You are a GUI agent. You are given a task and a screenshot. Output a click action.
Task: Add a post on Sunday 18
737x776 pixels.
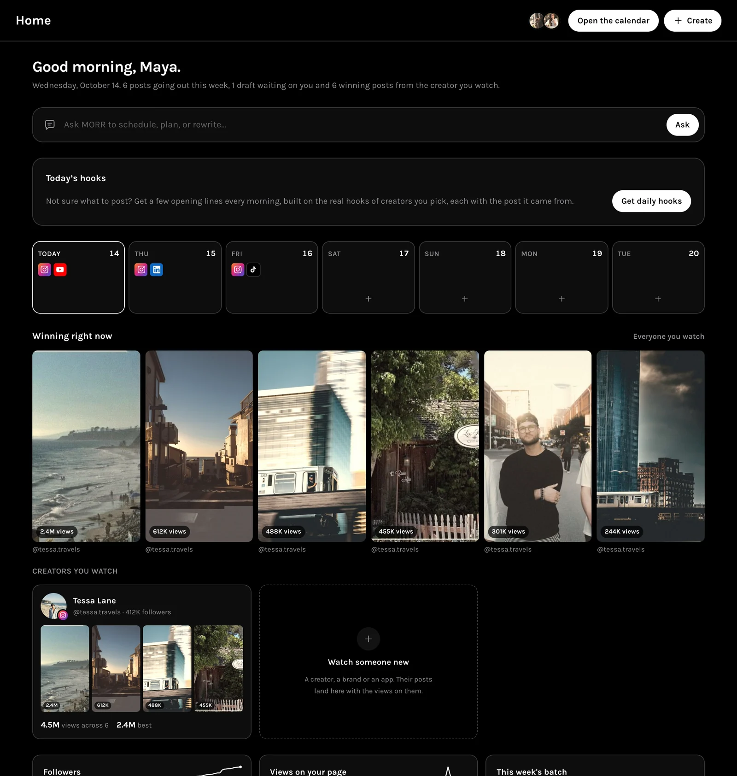(x=465, y=299)
